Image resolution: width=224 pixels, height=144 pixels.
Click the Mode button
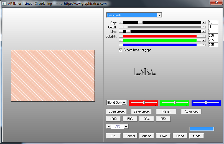197,136
